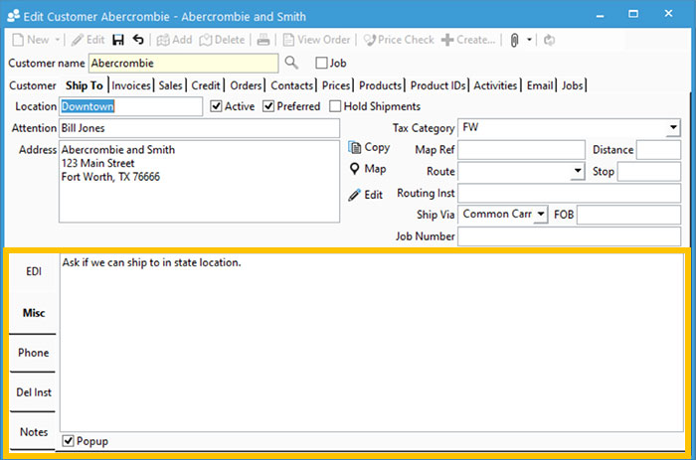Click the FOB input field

628,215
